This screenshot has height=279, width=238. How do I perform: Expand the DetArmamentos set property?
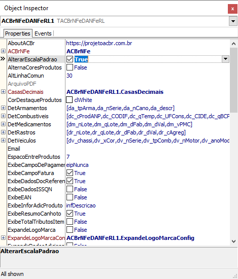[x=3, y=108]
